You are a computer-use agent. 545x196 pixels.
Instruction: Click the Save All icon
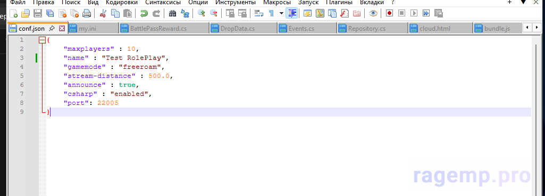pos(49,13)
